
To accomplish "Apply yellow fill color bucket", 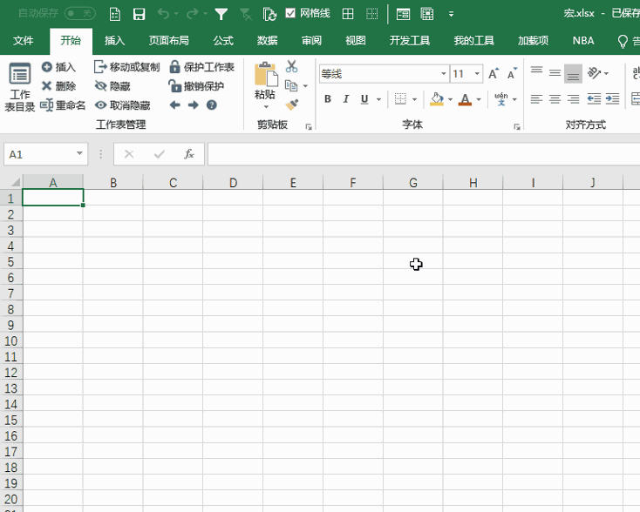I will click(436, 99).
